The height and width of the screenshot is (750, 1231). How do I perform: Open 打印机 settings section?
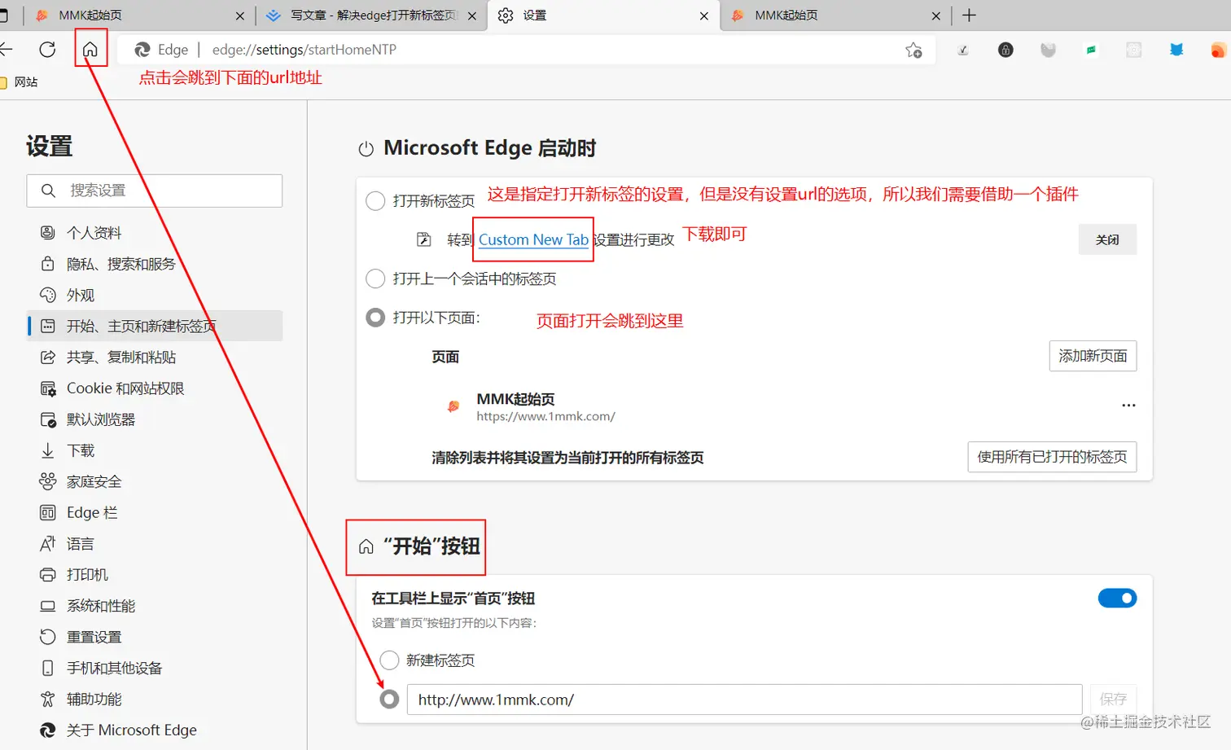pos(155,575)
